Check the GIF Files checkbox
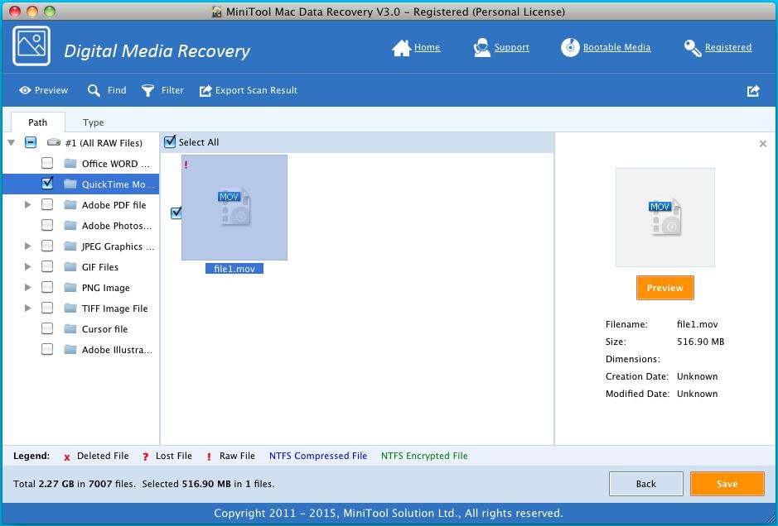 (x=47, y=266)
